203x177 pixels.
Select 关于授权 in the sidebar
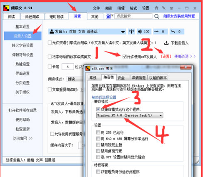[x=23, y=92]
